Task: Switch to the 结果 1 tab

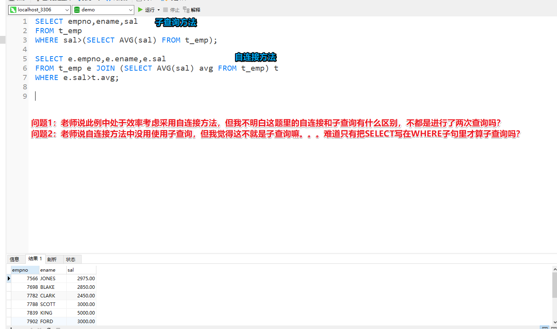Action: [x=35, y=259]
